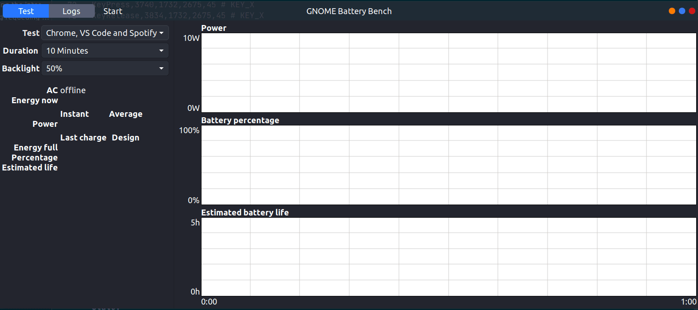Select the Test tab
This screenshot has height=310, width=698.
click(x=26, y=11)
